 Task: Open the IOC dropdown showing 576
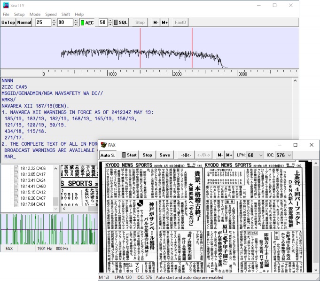pyautogui.click(x=284, y=155)
